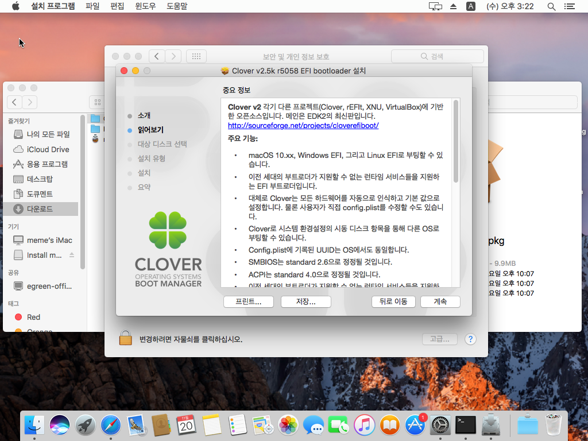Click the eject icon in the menu bar

pos(454,6)
